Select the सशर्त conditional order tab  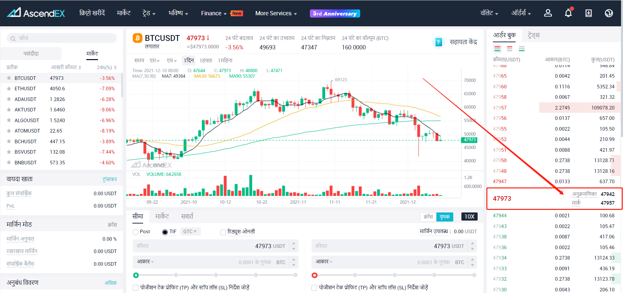point(187,216)
